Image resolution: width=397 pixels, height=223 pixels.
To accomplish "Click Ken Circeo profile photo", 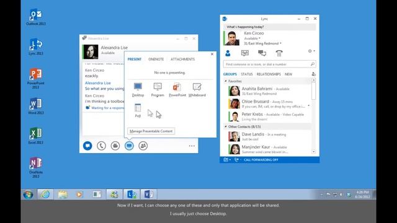I will [232, 38].
